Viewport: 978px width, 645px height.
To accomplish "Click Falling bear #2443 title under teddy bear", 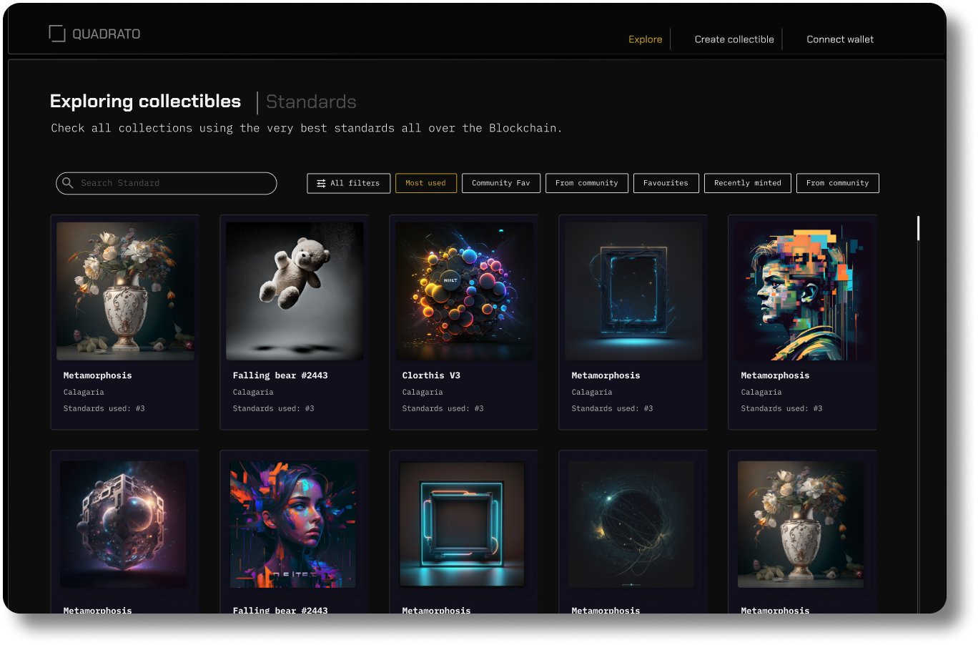I will coord(280,375).
